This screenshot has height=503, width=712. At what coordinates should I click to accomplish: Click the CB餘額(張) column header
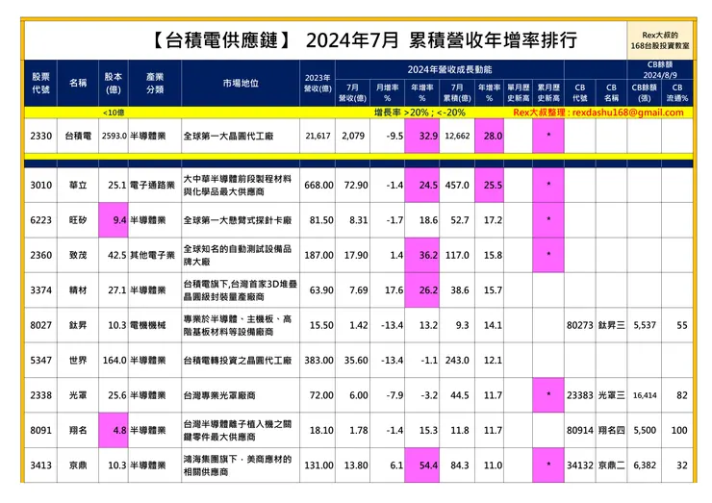tap(645, 92)
